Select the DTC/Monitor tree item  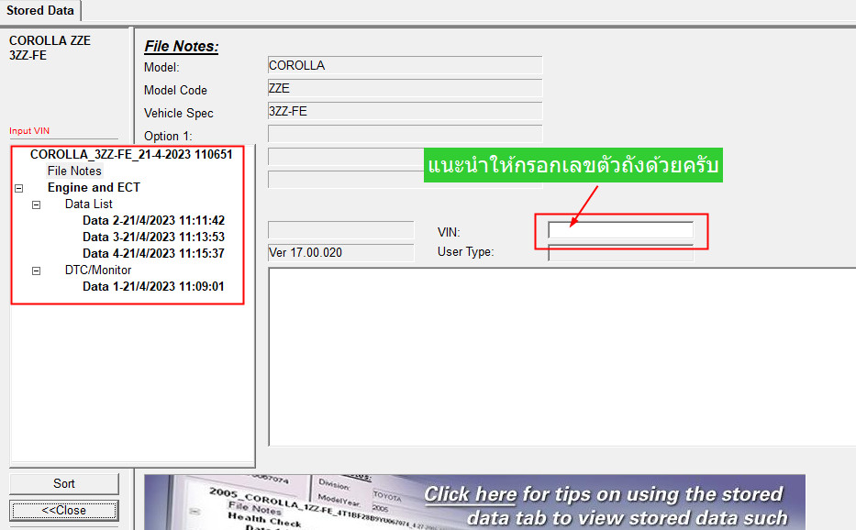98,270
